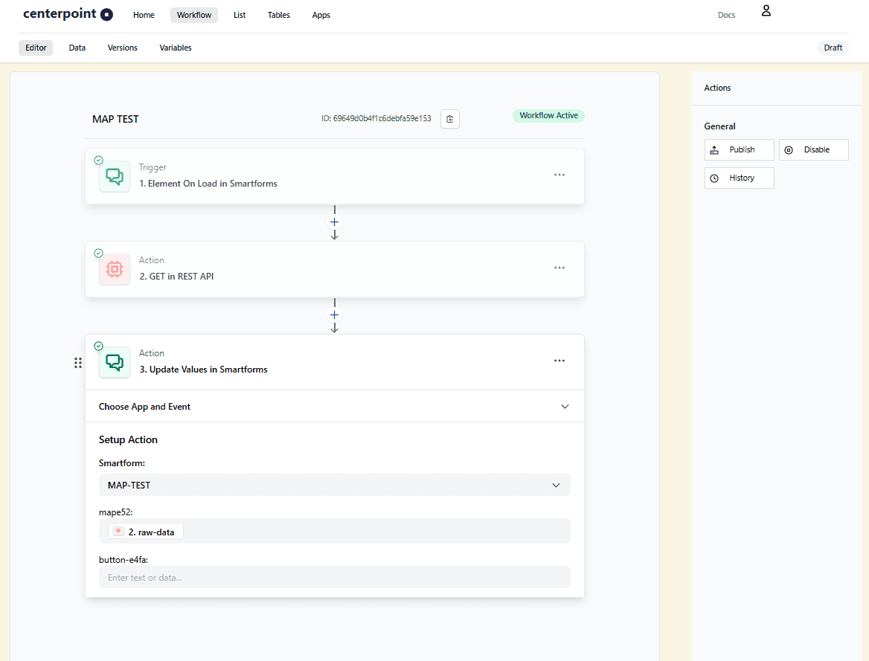Add step after the Trigger step
The height and width of the screenshot is (661, 869).
pyautogui.click(x=334, y=222)
